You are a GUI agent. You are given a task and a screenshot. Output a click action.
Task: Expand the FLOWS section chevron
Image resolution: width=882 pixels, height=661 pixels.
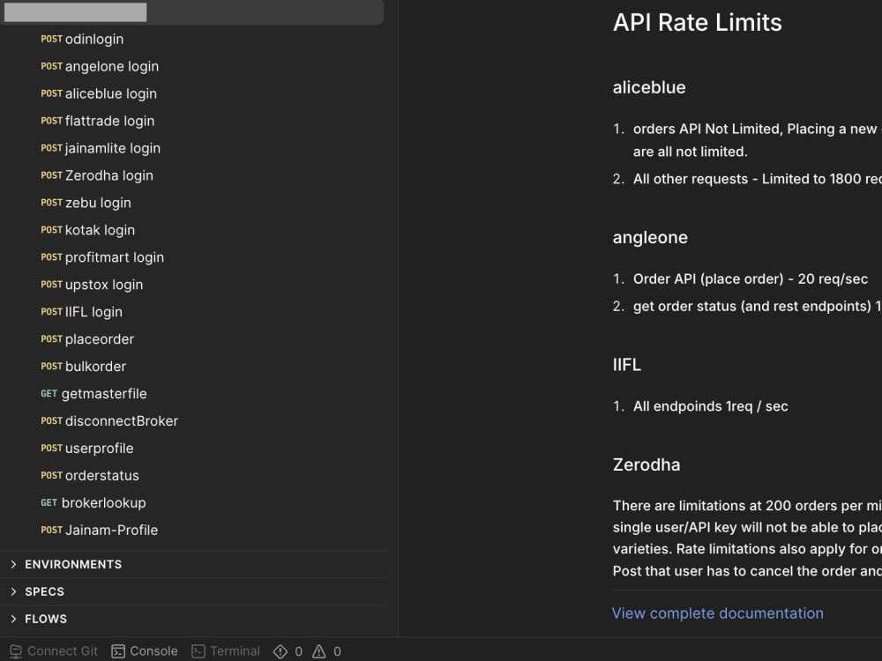coord(13,619)
